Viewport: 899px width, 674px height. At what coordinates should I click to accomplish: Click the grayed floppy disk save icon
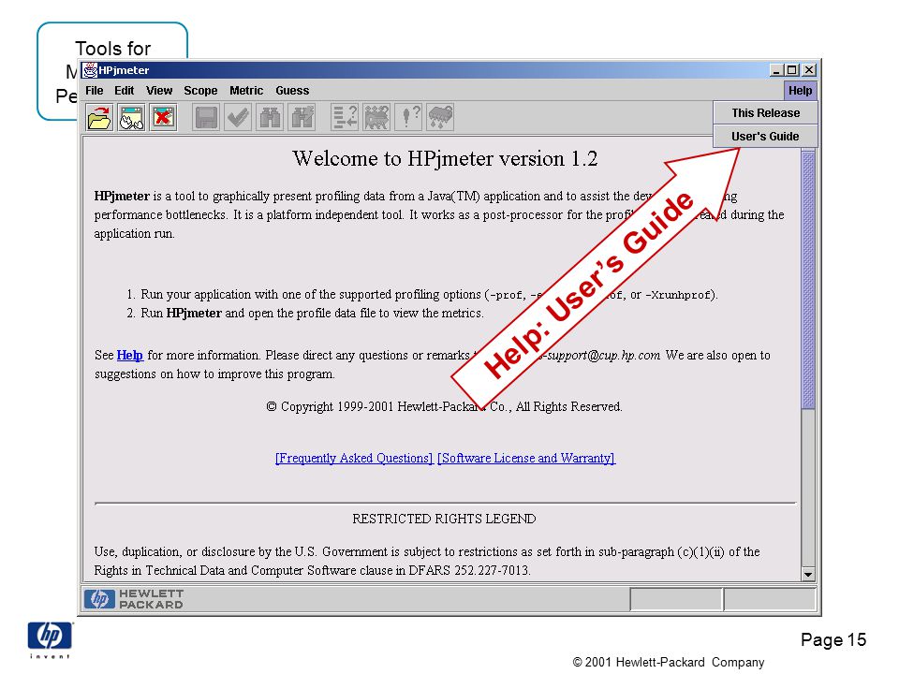[206, 118]
